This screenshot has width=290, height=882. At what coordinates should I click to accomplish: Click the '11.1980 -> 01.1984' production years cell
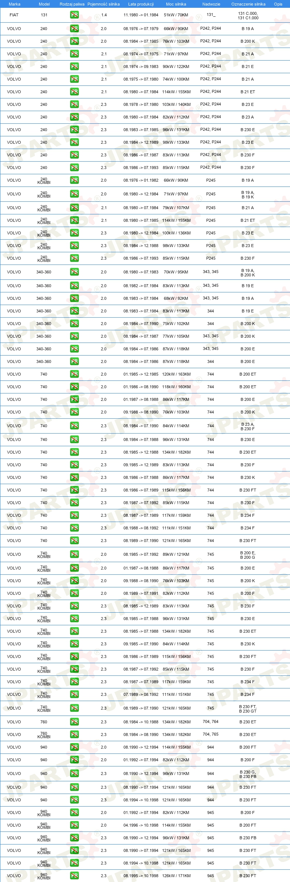pyautogui.click(x=141, y=15)
